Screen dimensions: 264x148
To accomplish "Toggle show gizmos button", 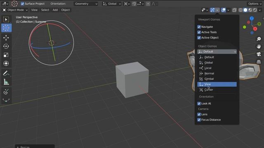I will [x=212, y=10].
